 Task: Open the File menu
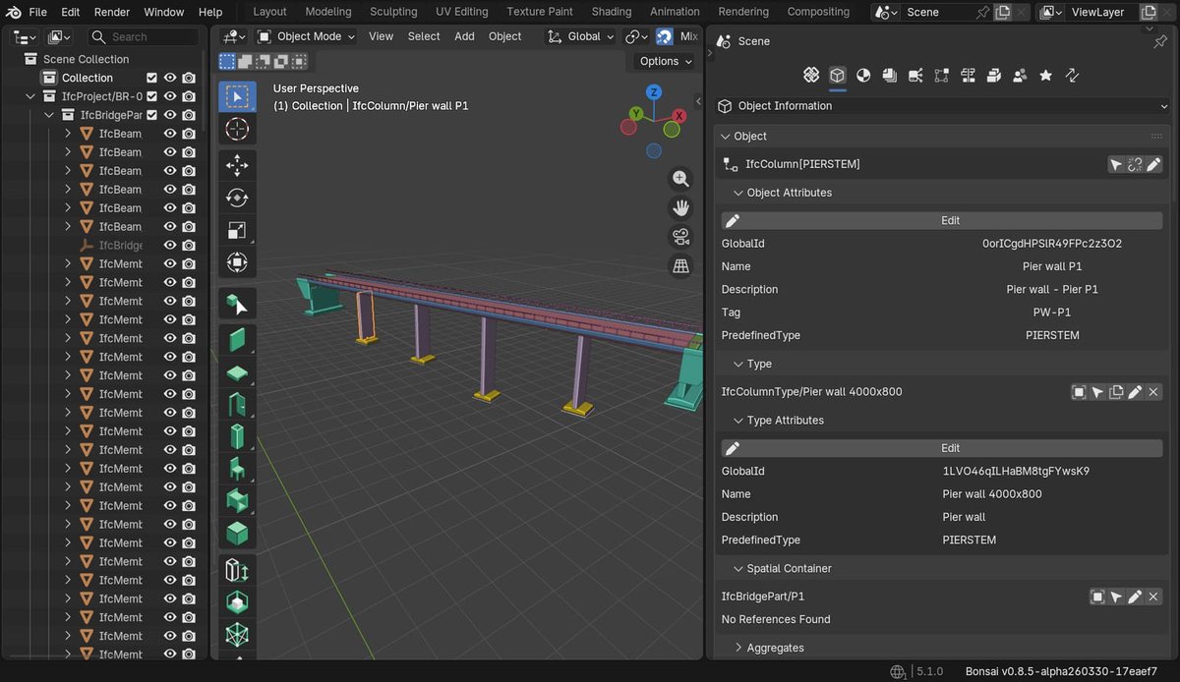[x=37, y=12]
